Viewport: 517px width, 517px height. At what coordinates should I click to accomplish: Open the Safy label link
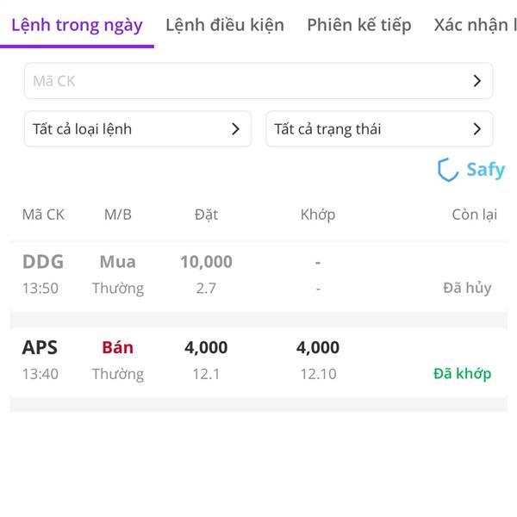coord(486,170)
